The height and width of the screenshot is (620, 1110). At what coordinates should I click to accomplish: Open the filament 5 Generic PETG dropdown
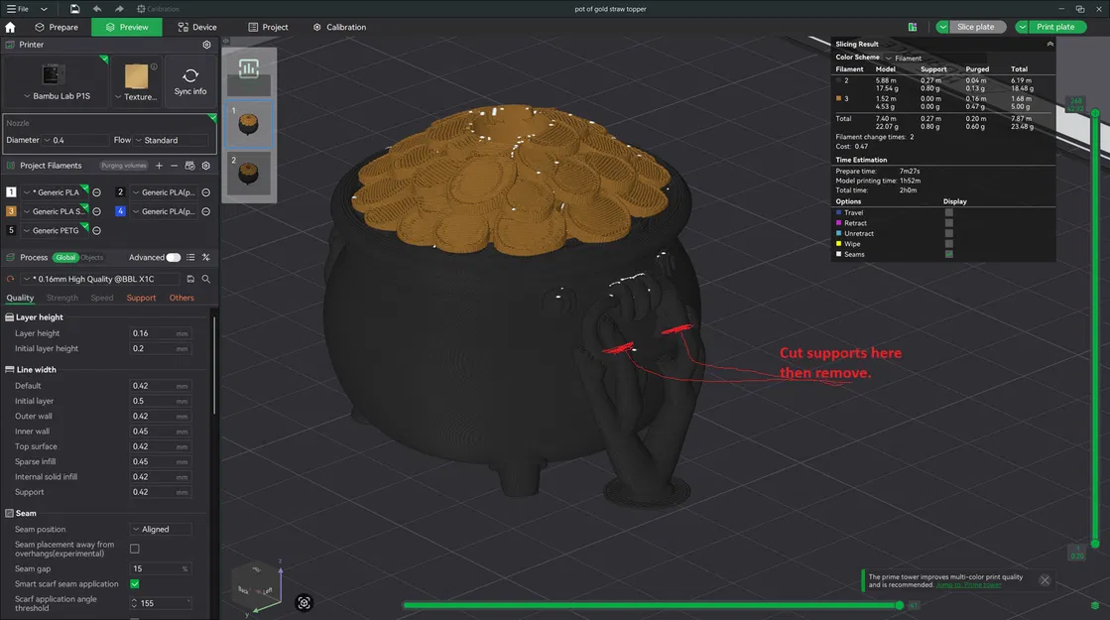click(54, 230)
